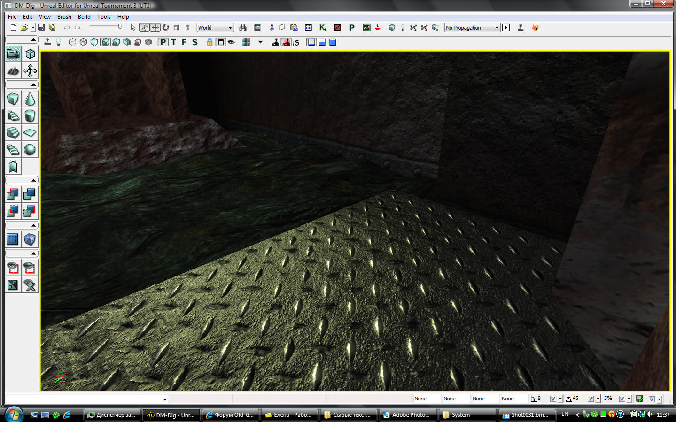Switch viewport to Top view (T)
The height and width of the screenshot is (422, 676).
point(173,42)
